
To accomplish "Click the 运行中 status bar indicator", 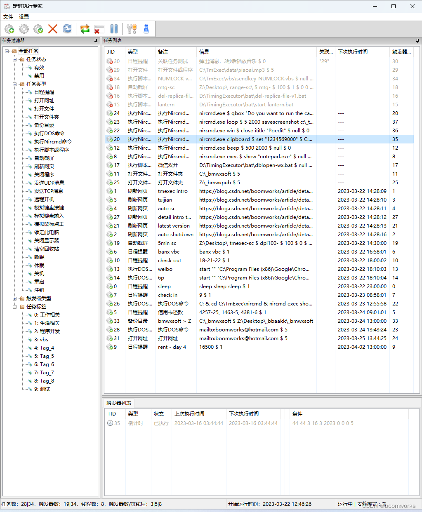I will 345,504.
